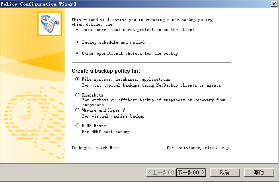
Task: Click 'Backup schedule and method' bullet text
Action: (x=113, y=42)
